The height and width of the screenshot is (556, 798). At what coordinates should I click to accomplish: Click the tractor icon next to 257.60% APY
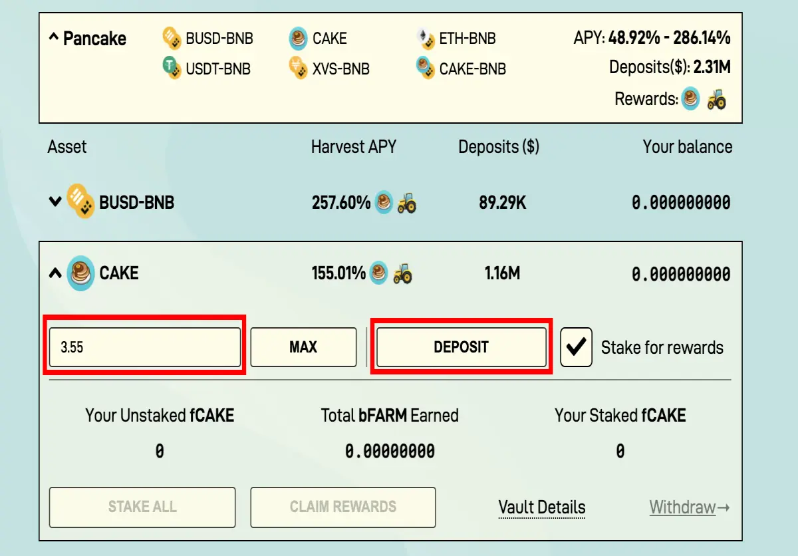pyautogui.click(x=406, y=203)
